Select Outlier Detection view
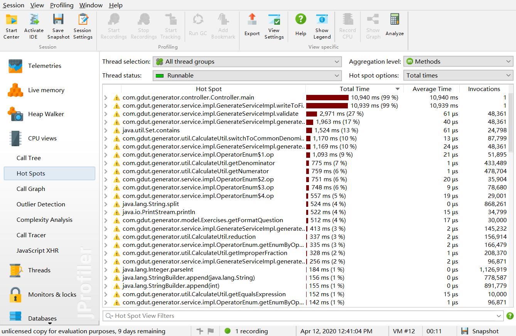This screenshot has width=516, height=336. [41, 204]
